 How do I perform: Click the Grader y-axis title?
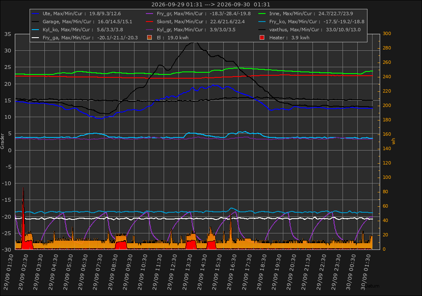[x=3, y=141]
